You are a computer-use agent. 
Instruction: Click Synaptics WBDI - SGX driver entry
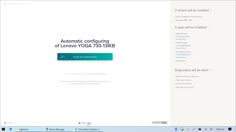click(184, 20)
